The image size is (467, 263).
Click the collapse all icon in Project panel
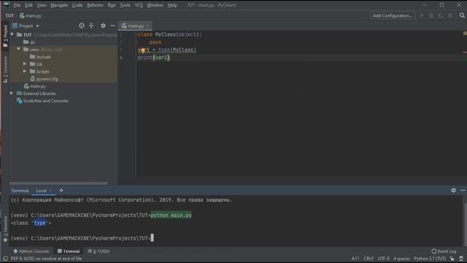pyautogui.click(x=91, y=26)
